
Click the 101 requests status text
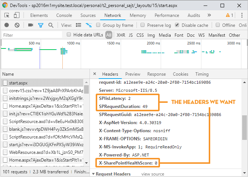click(x=15, y=172)
